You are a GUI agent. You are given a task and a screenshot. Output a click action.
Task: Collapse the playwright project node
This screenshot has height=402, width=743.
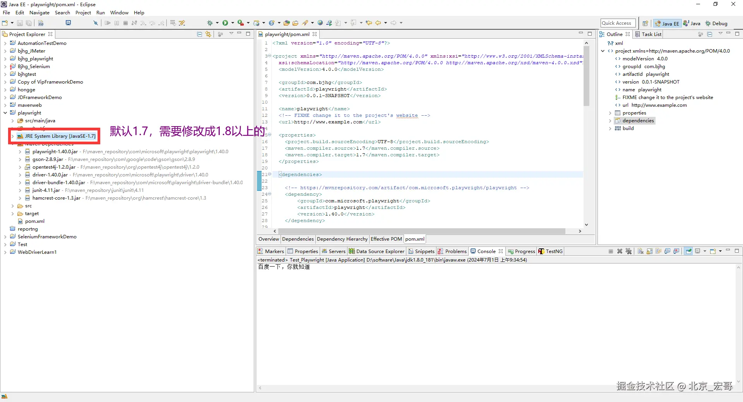(x=5, y=113)
